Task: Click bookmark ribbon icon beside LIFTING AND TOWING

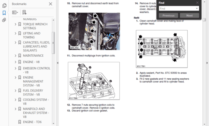Action: click(20, 33)
